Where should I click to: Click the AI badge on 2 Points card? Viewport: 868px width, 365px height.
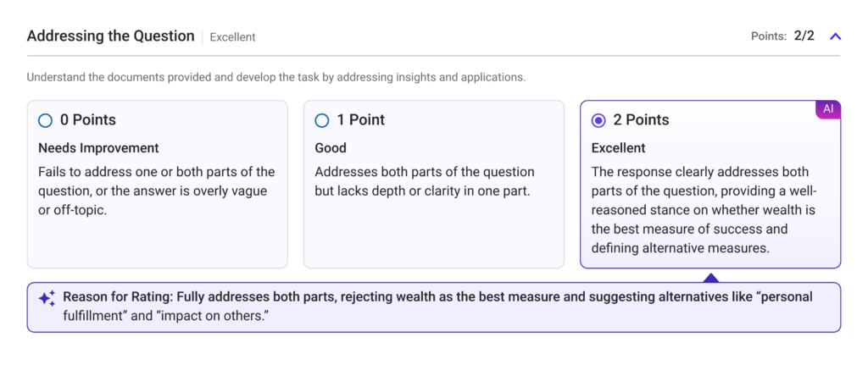(828, 109)
